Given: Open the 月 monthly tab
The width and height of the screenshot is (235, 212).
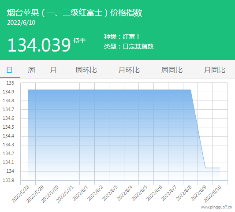Looking at the screenshot, I should click(x=53, y=70).
